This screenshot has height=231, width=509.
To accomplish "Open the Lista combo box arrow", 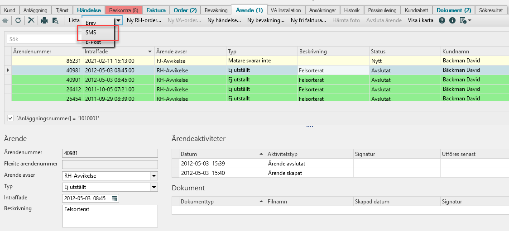I will coord(119,20).
